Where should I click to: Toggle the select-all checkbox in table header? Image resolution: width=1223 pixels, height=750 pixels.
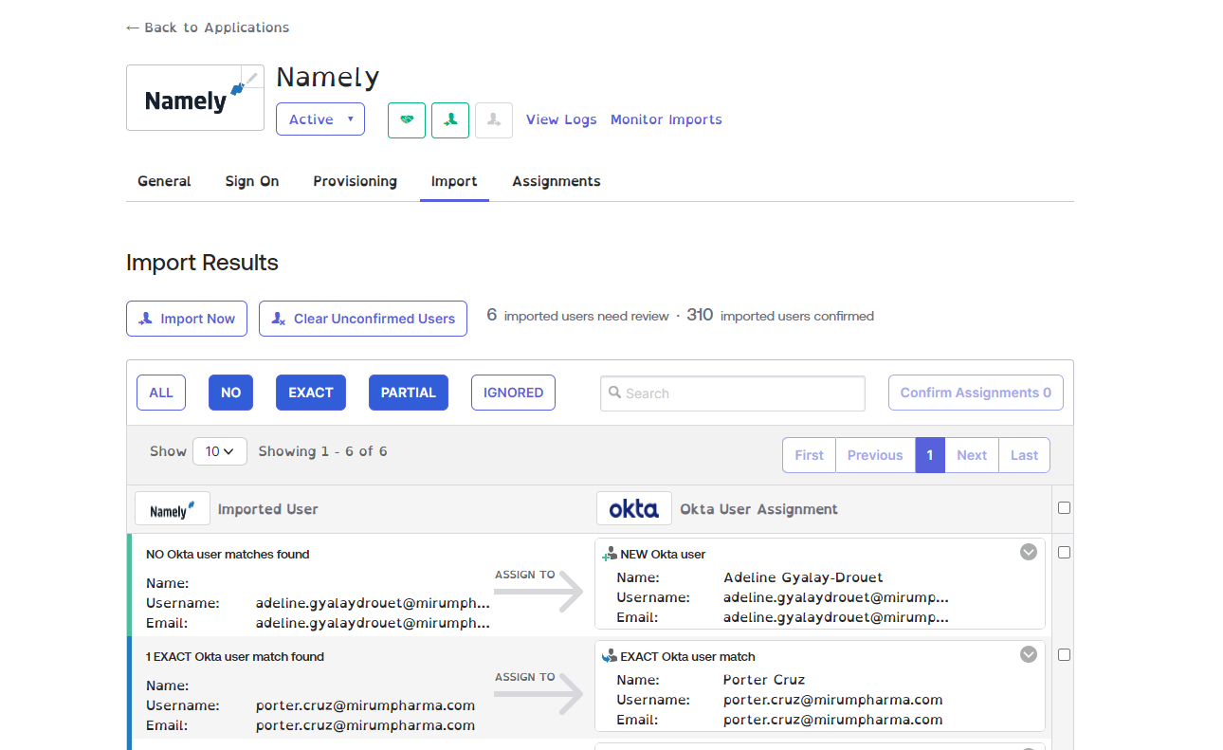(1064, 508)
